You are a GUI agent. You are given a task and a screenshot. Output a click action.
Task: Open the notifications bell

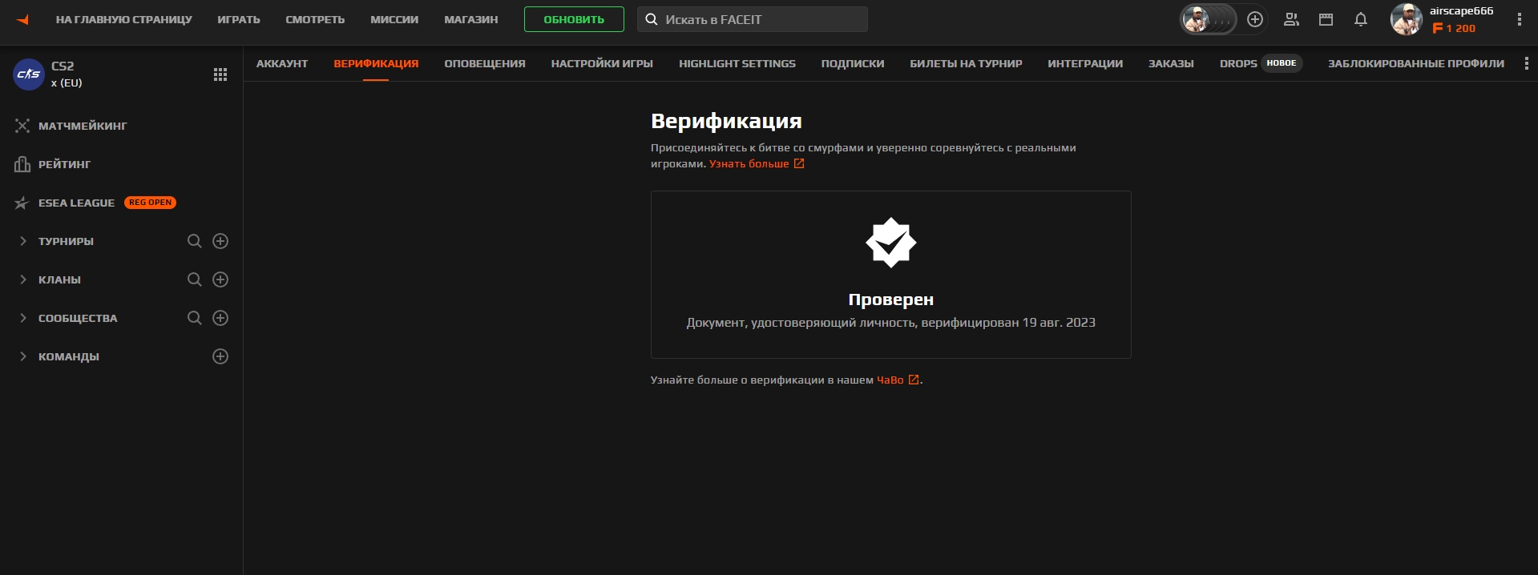point(1360,19)
